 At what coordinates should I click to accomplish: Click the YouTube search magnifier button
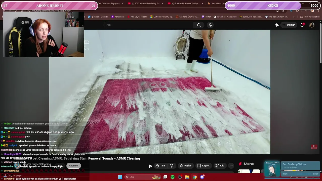199,25
